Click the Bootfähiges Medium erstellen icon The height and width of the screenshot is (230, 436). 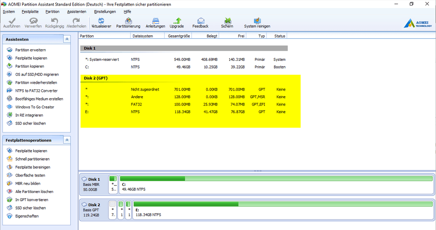point(9,99)
